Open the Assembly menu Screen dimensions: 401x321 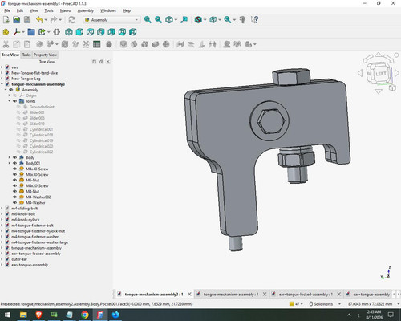(86, 10)
